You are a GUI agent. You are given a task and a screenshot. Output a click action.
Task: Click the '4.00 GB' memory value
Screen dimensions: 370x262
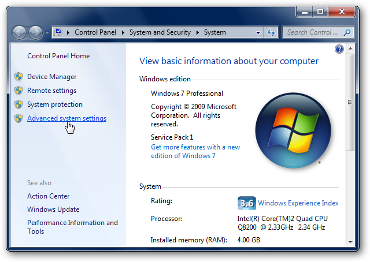[249, 240]
